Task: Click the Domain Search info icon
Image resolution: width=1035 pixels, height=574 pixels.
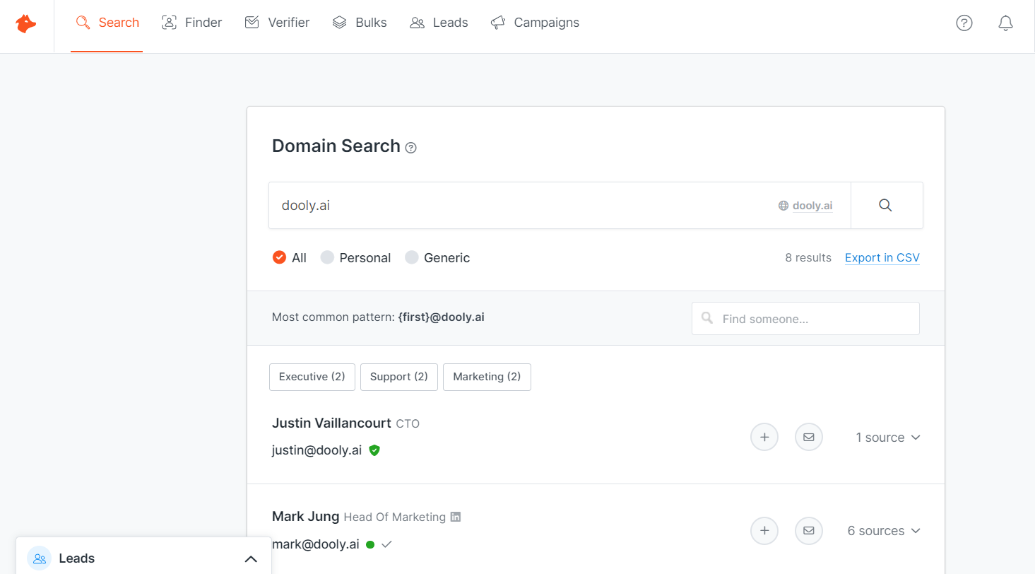Action: pyautogui.click(x=411, y=148)
